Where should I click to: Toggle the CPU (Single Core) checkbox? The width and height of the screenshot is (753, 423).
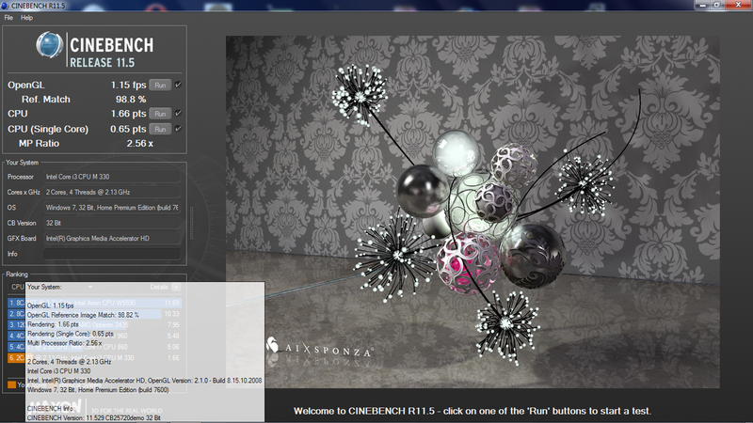pyautogui.click(x=178, y=129)
